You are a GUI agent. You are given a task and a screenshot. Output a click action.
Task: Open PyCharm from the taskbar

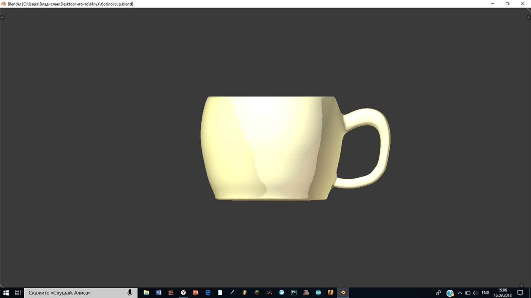pos(294,292)
